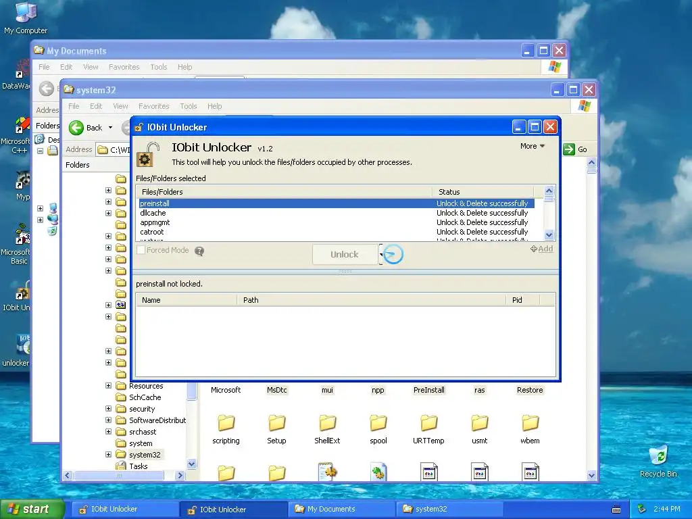Screen dimensions: 692x519
Task: Expand the SoftwareDistribution folder node
Action: [x=109, y=420]
